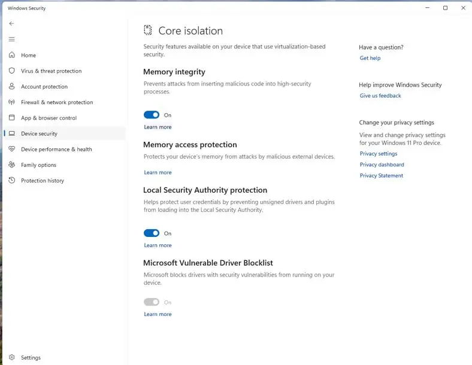Click the Protection history clock icon
The image size is (472, 365).
[x=11, y=180]
